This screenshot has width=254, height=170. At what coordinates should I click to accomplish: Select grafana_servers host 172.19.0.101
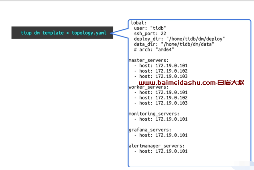(161, 135)
